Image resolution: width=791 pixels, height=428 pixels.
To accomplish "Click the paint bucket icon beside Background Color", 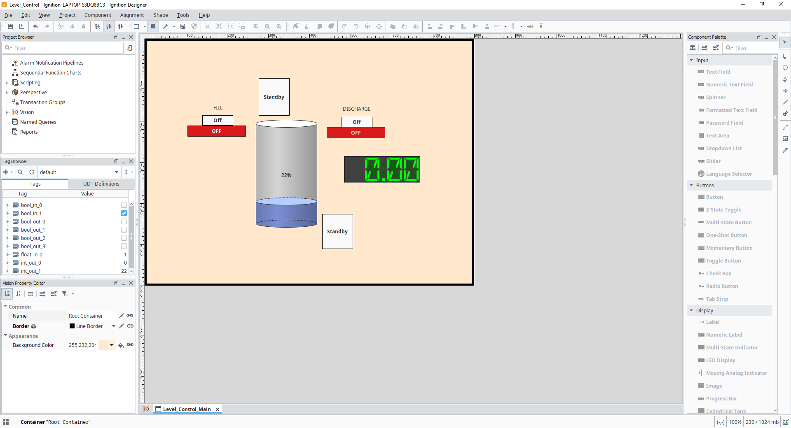I will 121,345.
